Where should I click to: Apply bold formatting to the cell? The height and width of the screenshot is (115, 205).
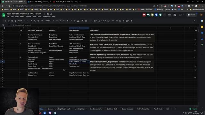coord(68,21)
